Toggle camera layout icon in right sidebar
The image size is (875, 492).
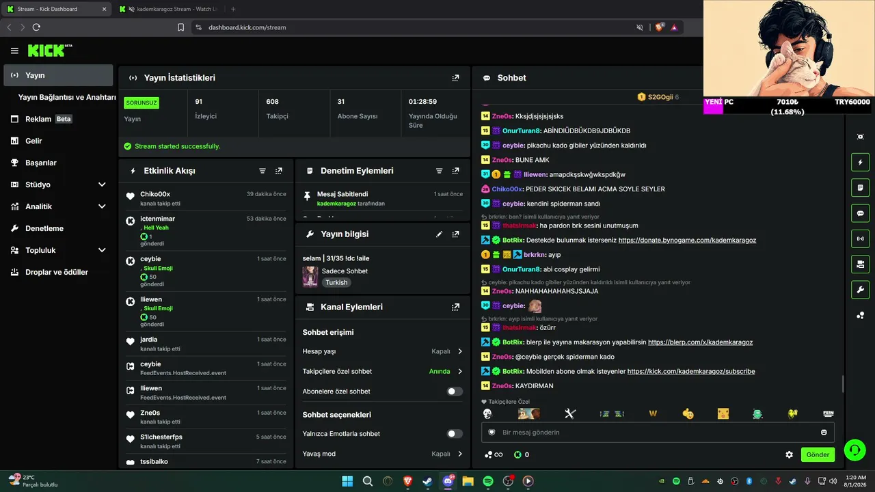[861, 264]
